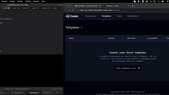The image size is (169, 95).
Task: Click the Name column header
Action: click(x=72, y=38)
